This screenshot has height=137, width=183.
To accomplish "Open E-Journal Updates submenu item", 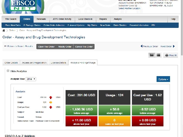I will [76, 25].
